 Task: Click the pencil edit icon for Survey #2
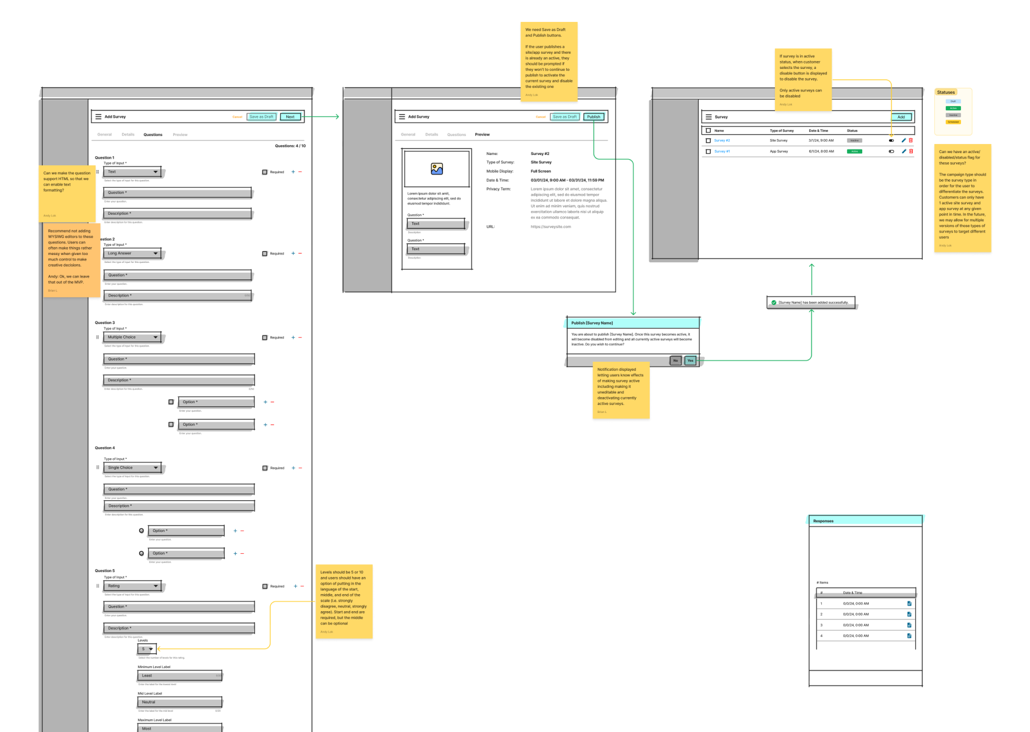click(x=904, y=140)
